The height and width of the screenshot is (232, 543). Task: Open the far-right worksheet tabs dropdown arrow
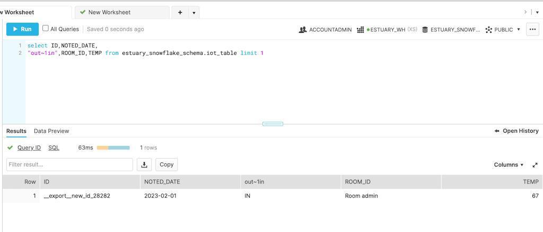point(537,13)
